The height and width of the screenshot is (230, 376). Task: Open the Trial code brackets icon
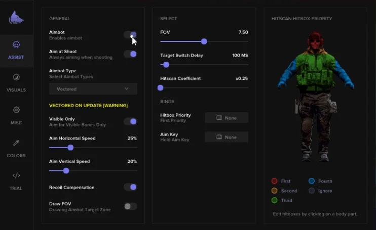[16, 175]
